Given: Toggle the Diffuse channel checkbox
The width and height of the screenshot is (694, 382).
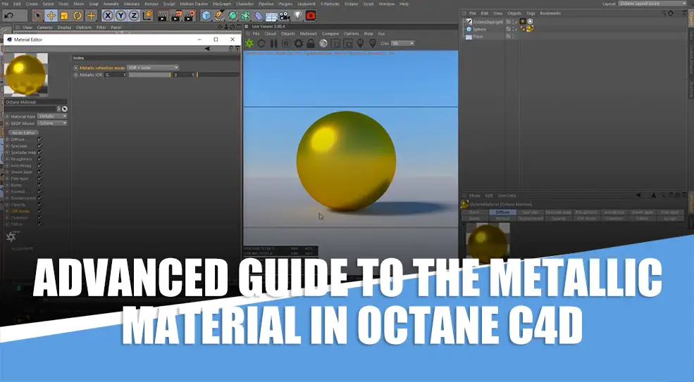Looking at the screenshot, I should [x=39, y=139].
